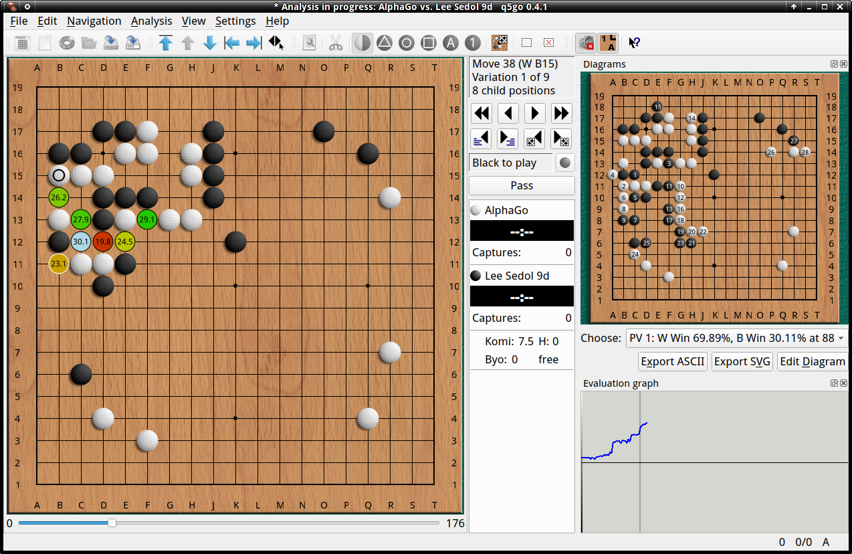Toggle the side-to-move stone indicator

[x=565, y=163]
